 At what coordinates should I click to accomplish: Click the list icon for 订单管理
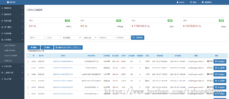tap(2, 40)
